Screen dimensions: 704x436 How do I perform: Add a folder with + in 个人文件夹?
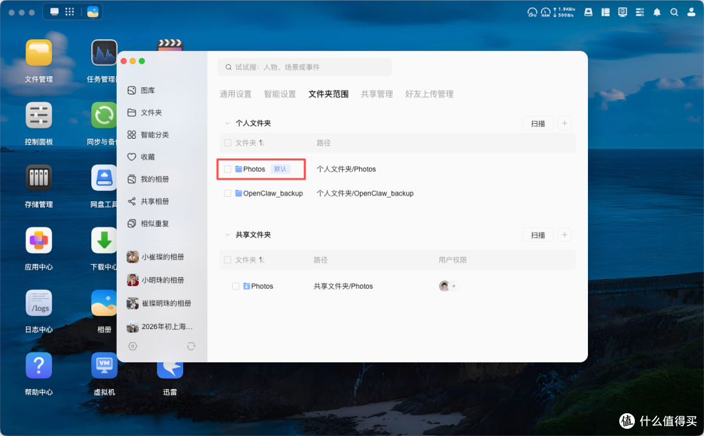click(565, 123)
